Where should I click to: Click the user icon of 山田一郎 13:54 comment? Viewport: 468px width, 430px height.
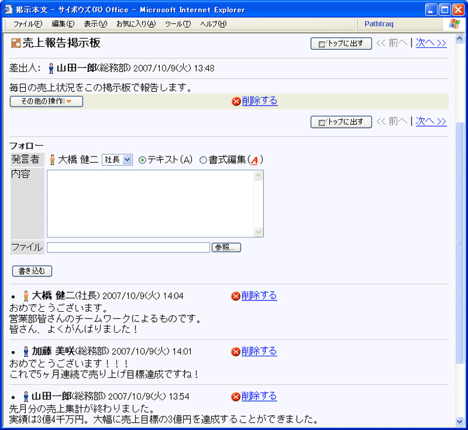[x=26, y=396]
